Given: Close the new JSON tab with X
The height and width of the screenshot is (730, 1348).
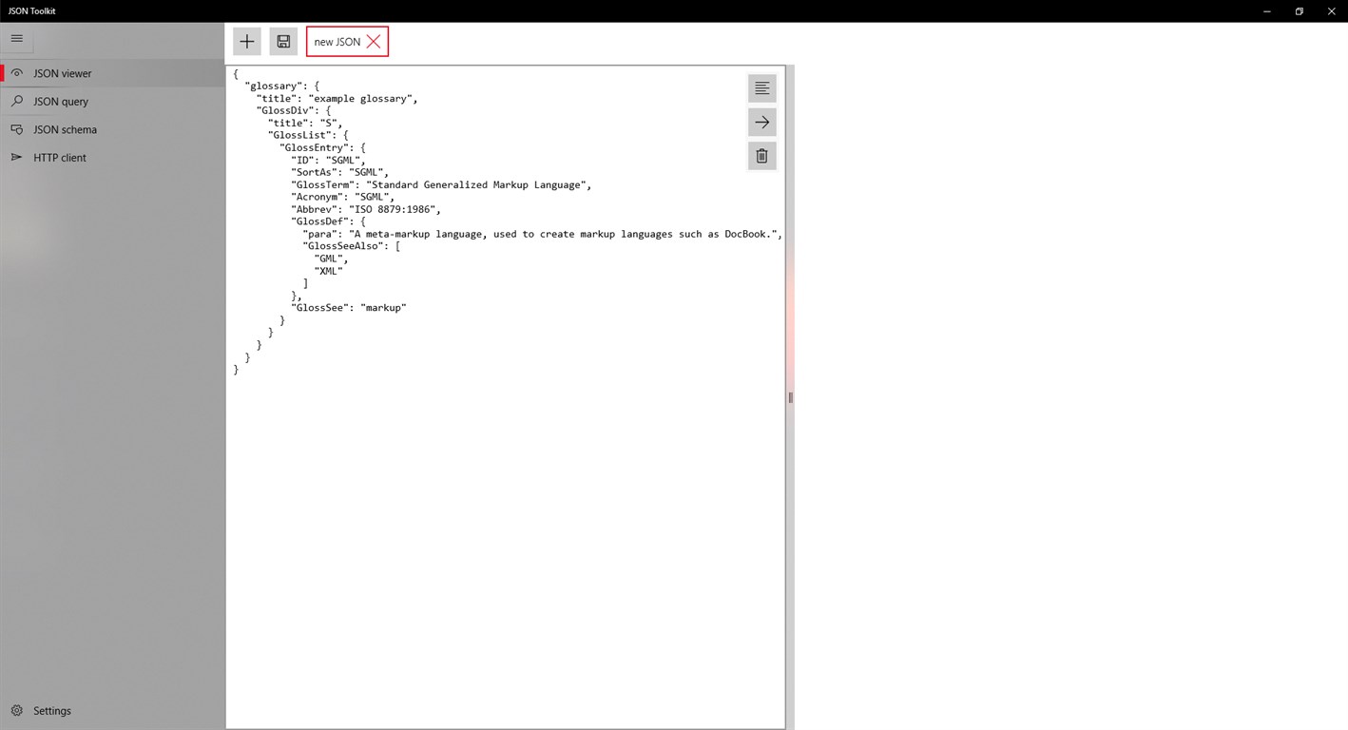Looking at the screenshot, I should 374,42.
